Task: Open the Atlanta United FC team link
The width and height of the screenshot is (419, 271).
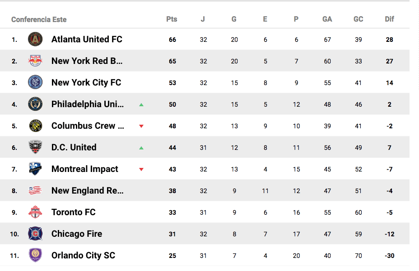Action: [x=87, y=39]
